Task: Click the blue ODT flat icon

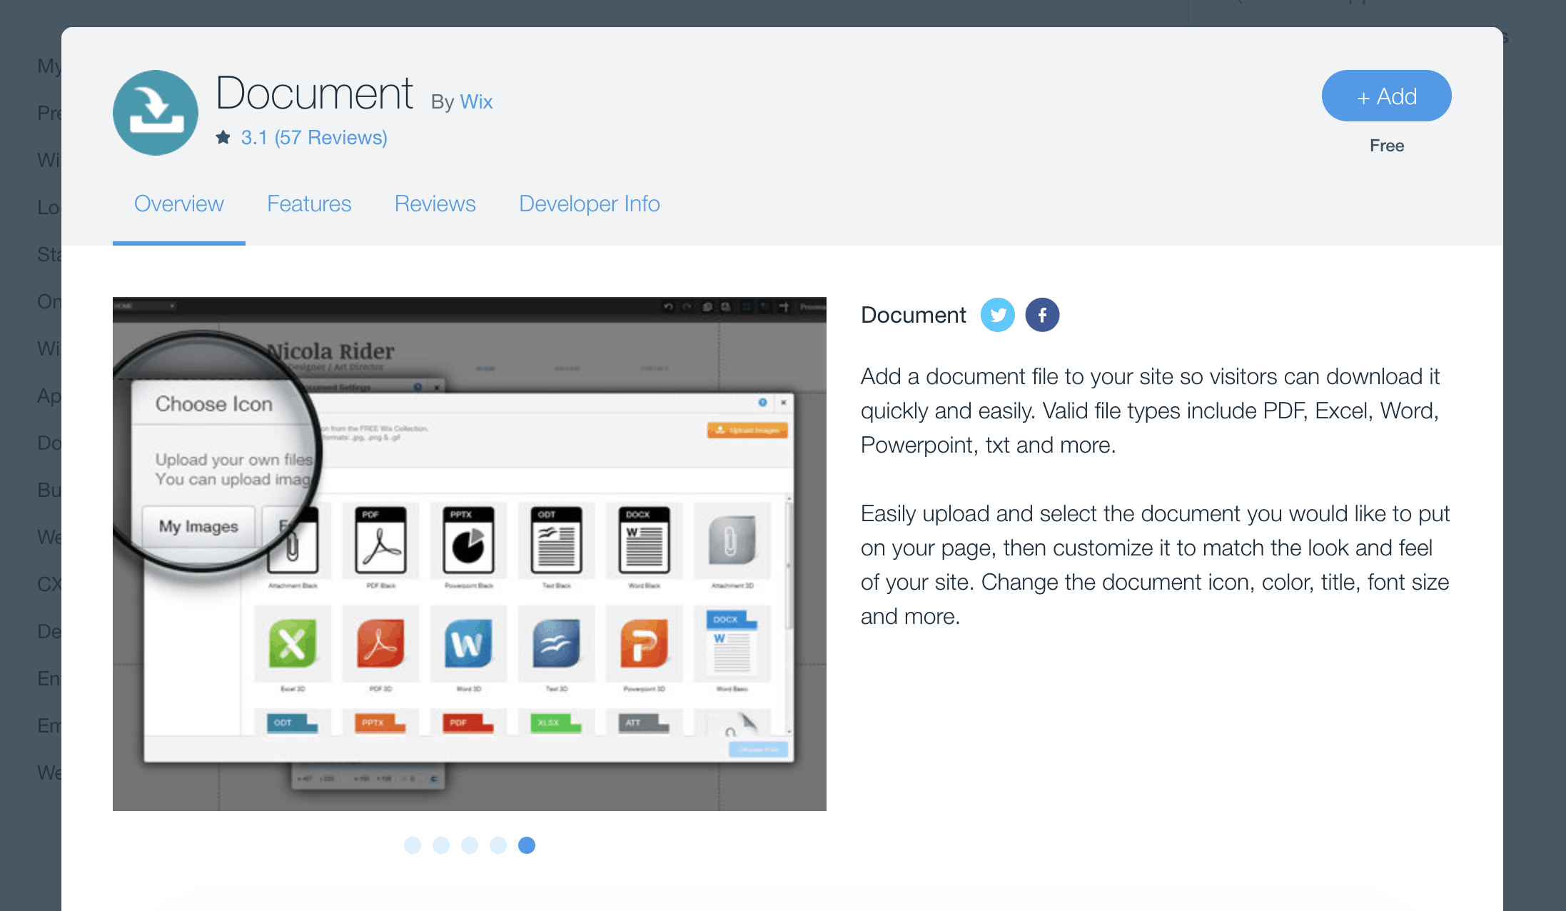Action: (x=293, y=723)
